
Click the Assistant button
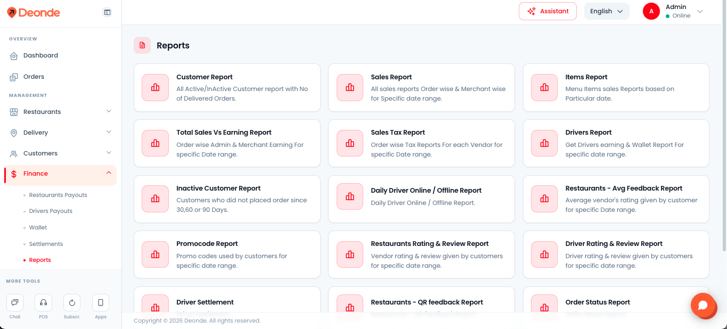[548, 11]
